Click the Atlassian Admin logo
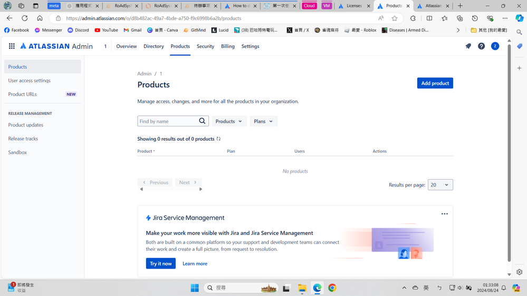The image size is (527, 296). tap(56, 46)
